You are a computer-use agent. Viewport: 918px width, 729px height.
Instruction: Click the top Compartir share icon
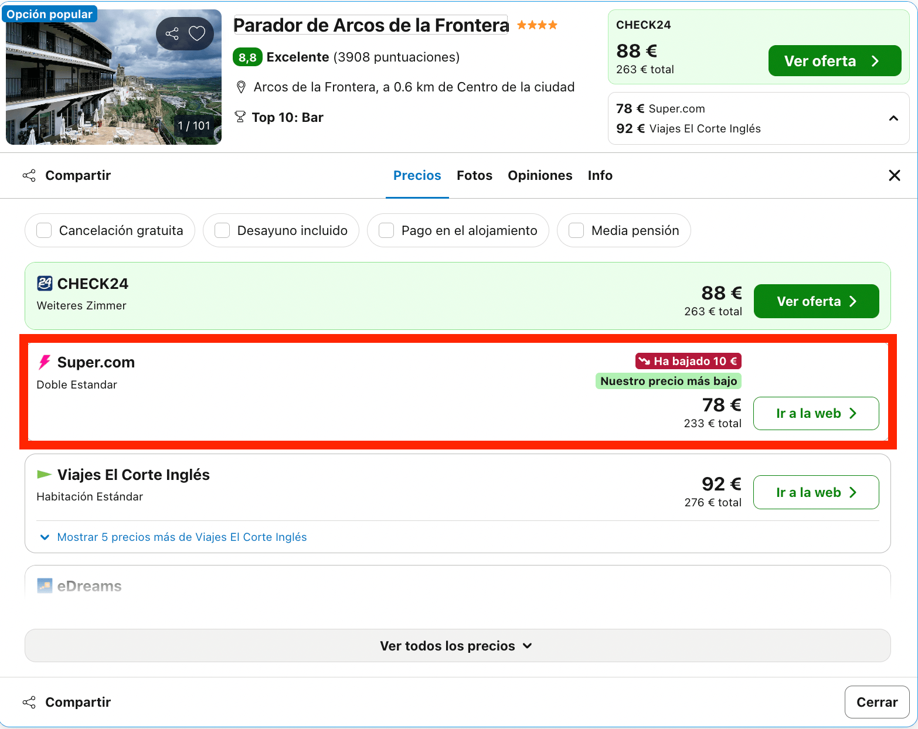(29, 175)
